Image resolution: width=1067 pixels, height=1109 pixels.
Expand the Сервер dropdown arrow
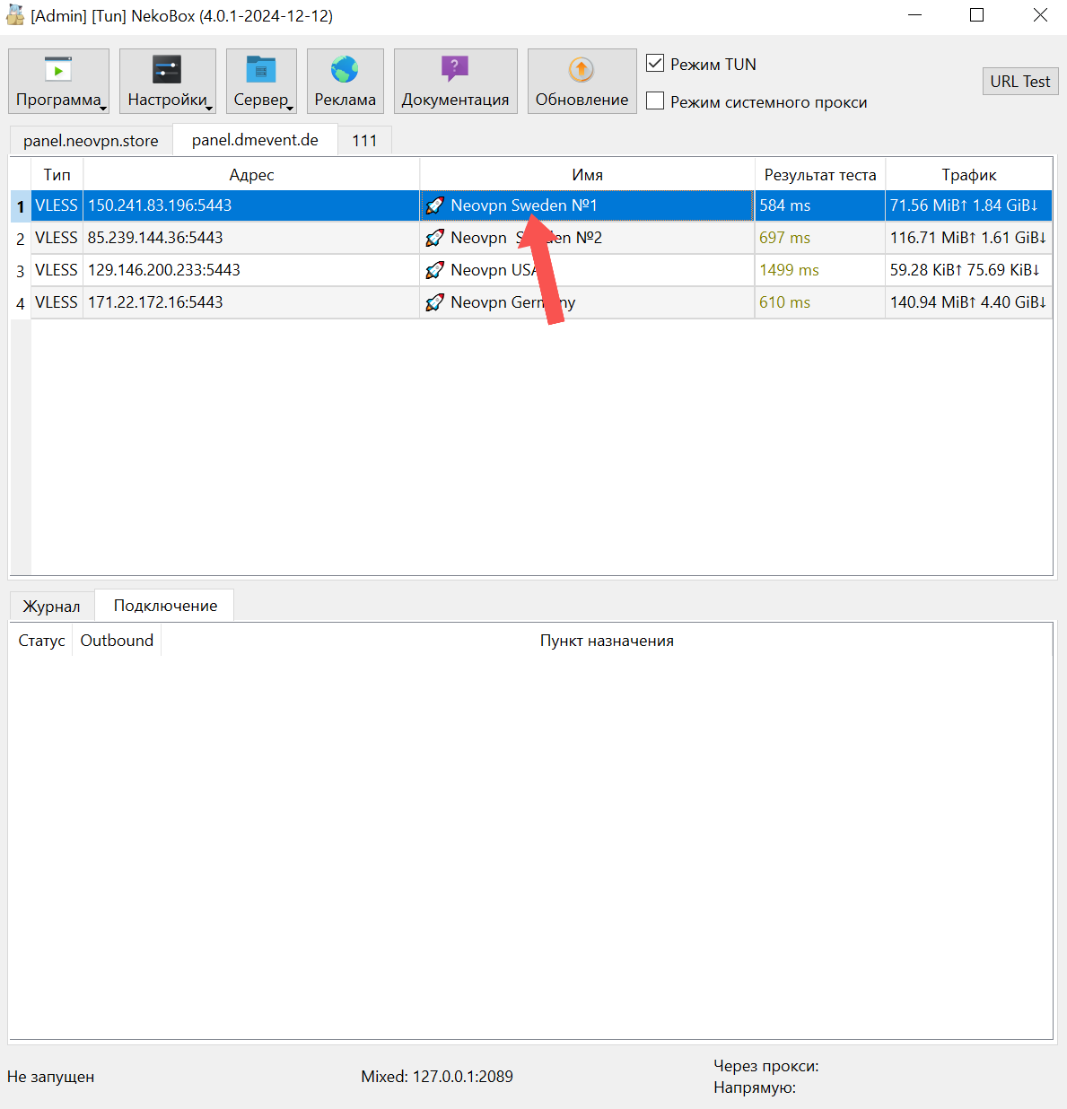[291, 109]
